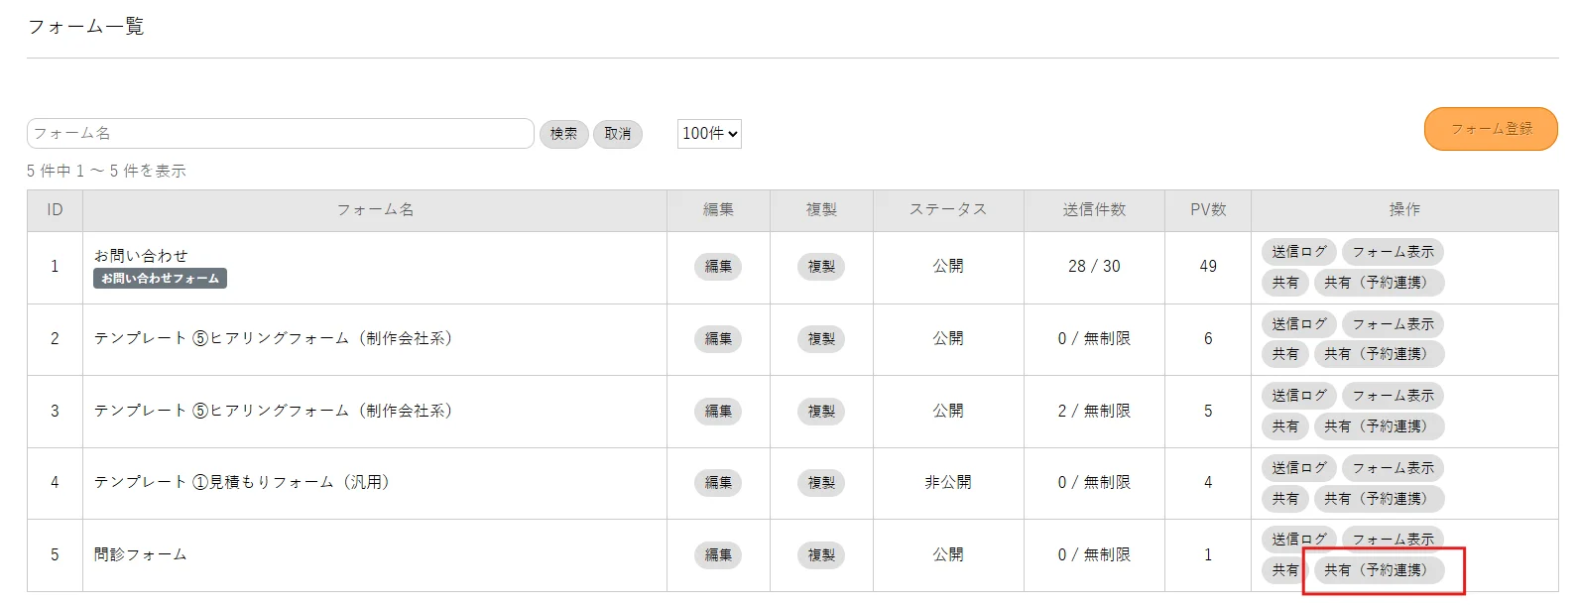This screenshot has width=1577, height=605.
Task: Click the お問い合わせフォーム tag label
Action: (x=160, y=279)
